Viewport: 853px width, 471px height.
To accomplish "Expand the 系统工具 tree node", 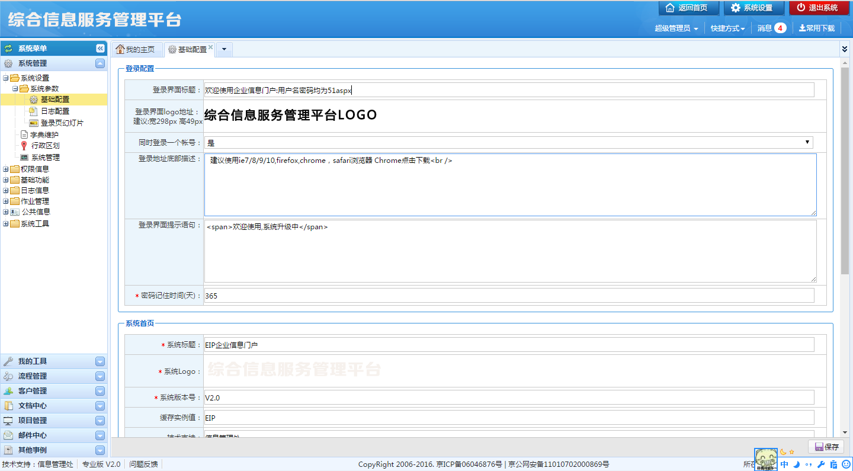I will (6, 224).
